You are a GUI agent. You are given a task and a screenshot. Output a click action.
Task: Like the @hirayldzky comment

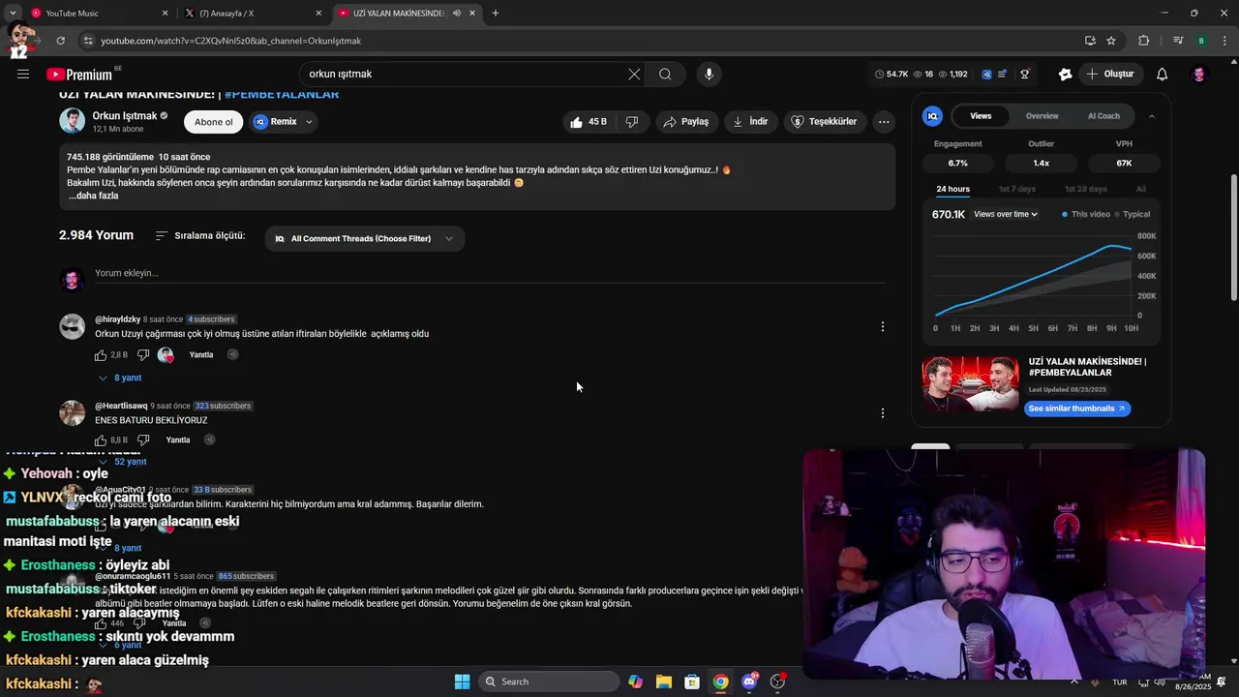click(x=101, y=355)
